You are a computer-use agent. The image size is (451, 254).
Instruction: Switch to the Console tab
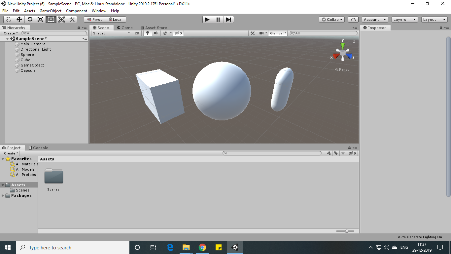pos(38,148)
